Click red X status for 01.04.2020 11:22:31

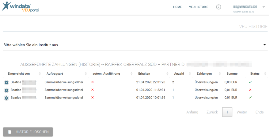pyautogui.click(x=250, y=90)
